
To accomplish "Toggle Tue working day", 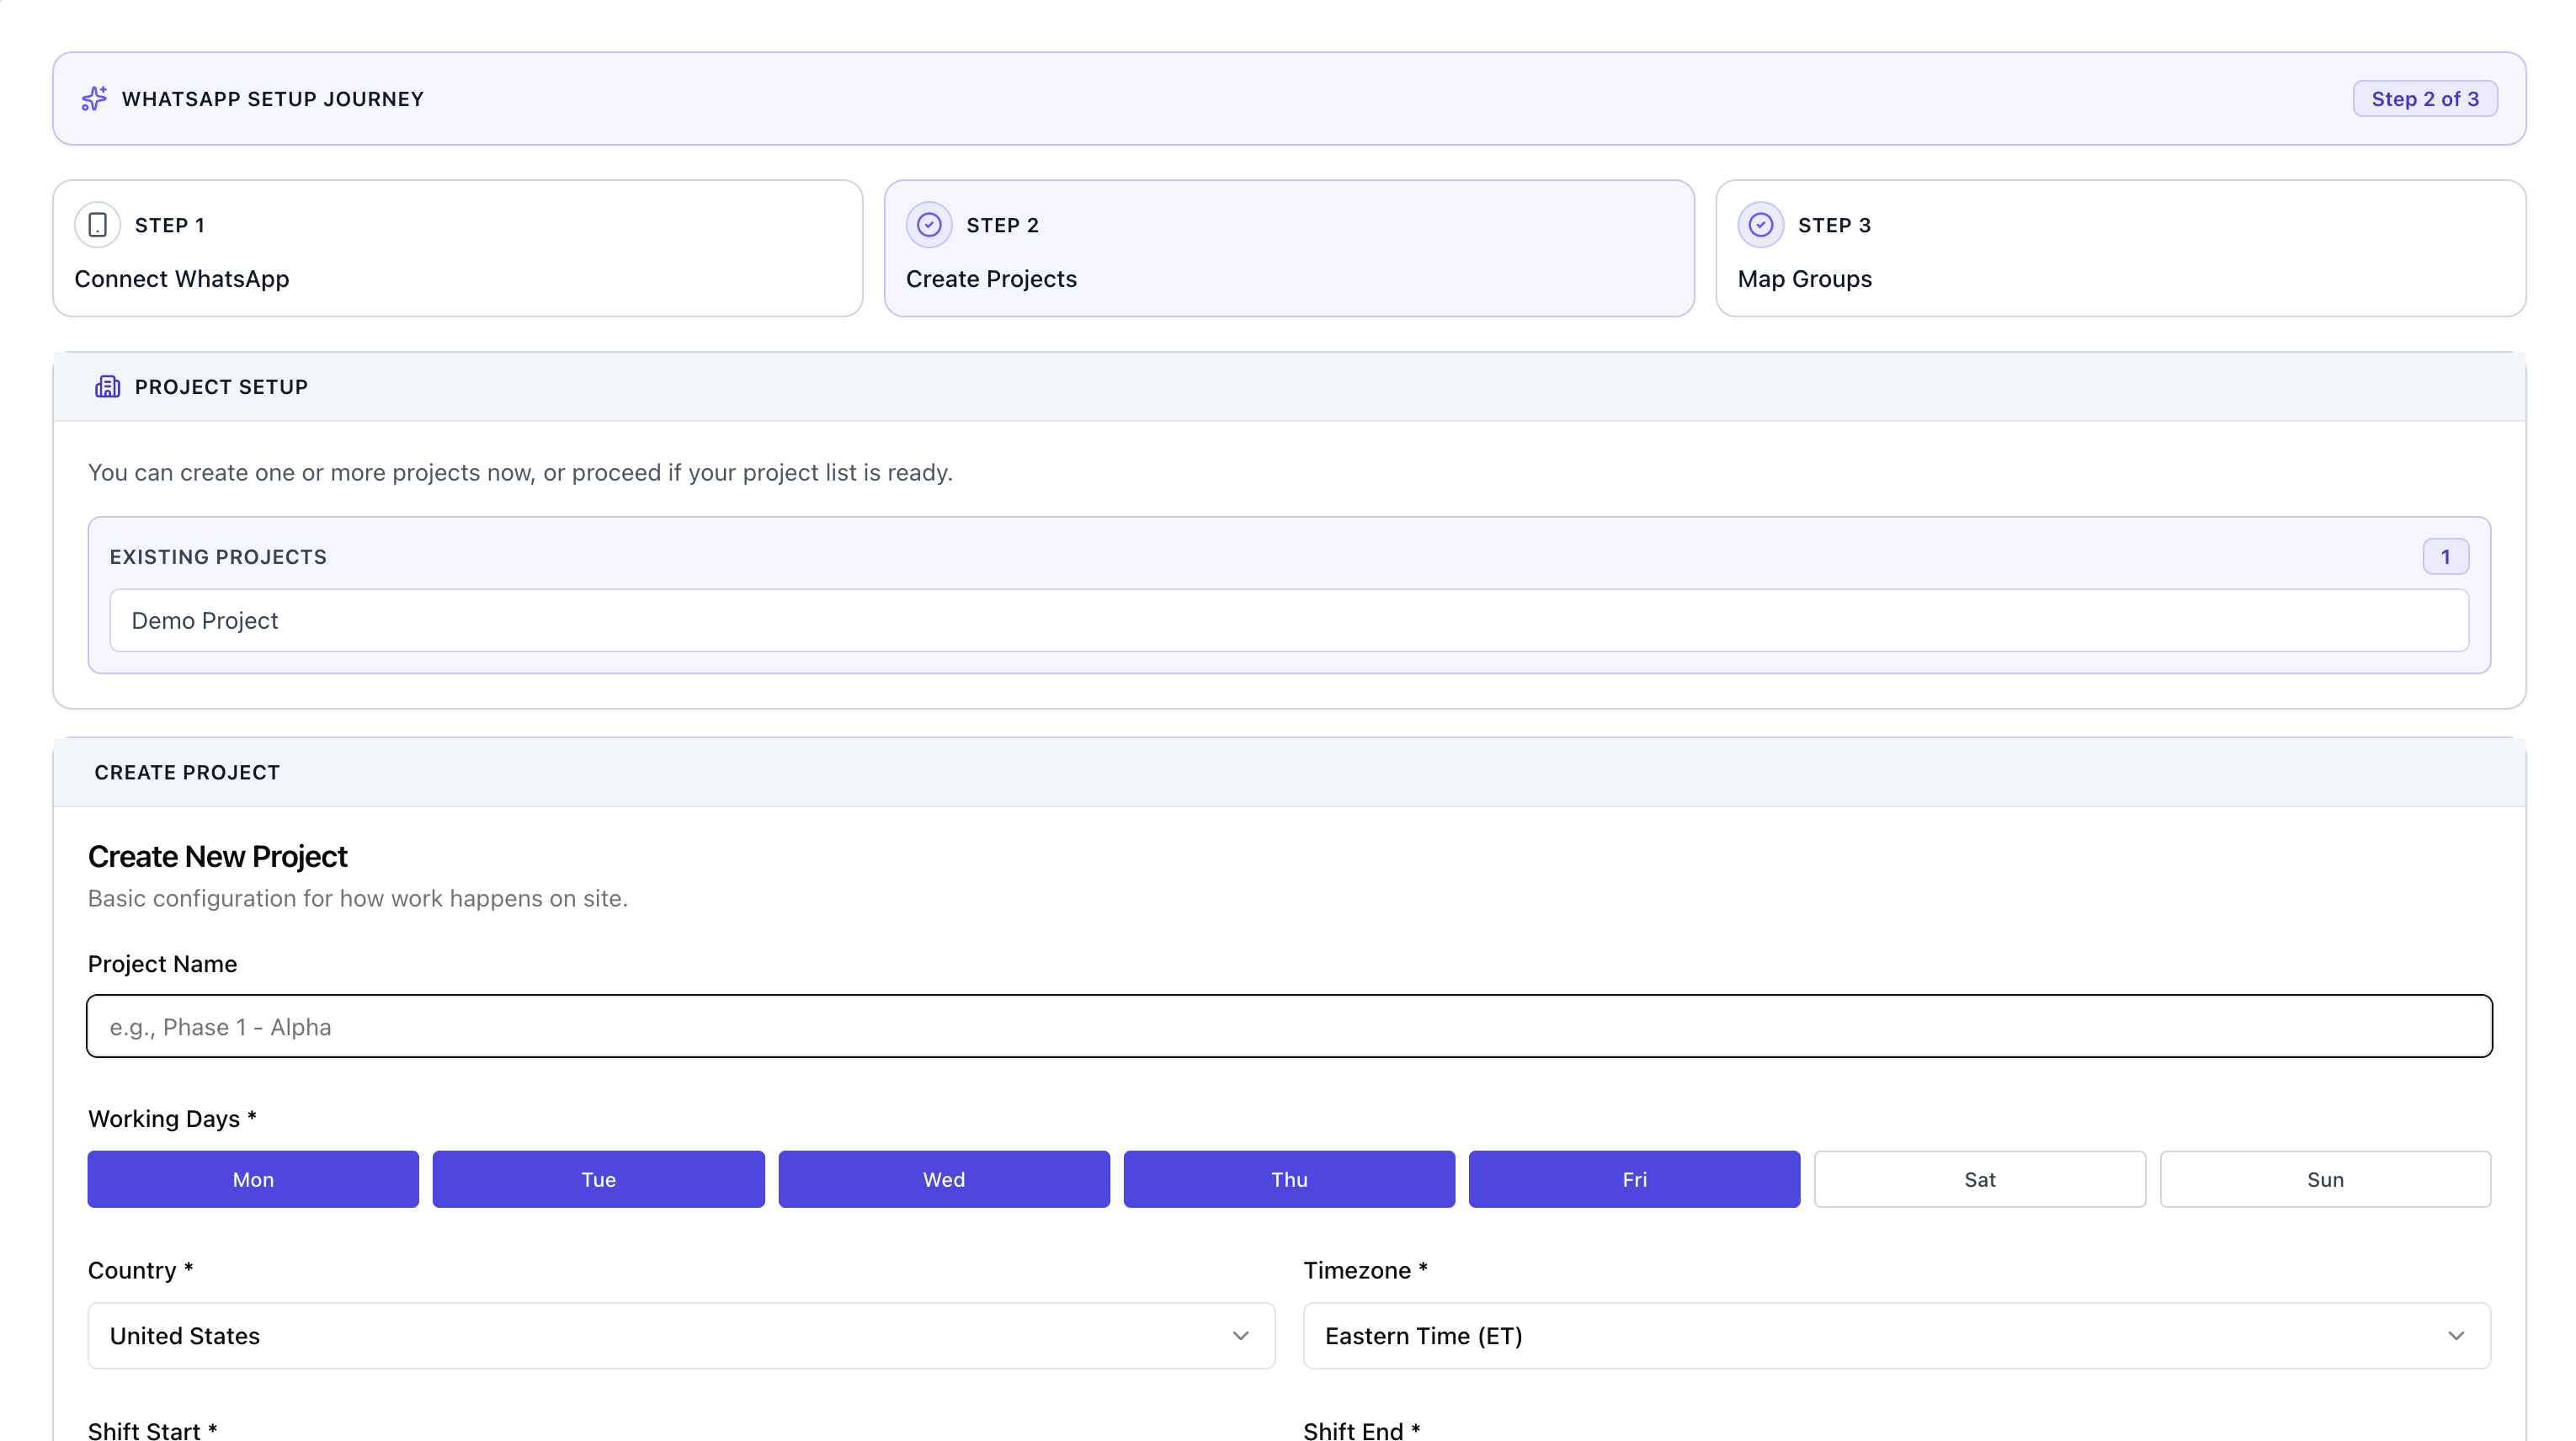I will [x=598, y=1179].
